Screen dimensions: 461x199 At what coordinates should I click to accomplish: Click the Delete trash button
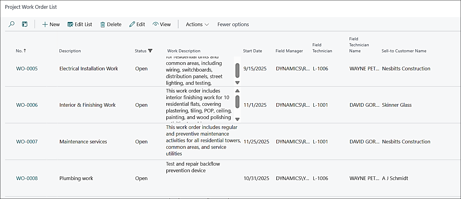click(x=111, y=24)
